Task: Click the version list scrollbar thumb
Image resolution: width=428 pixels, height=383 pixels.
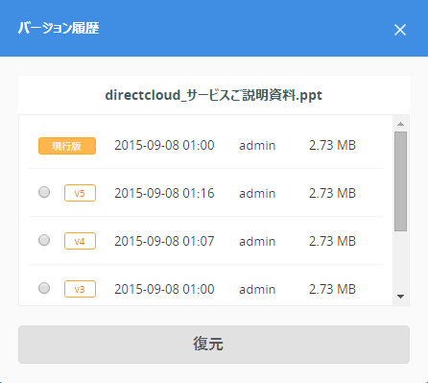Action: click(400, 181)
